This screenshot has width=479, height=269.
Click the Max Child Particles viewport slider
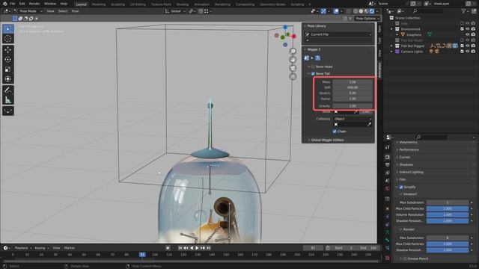[x=448, y=208]
